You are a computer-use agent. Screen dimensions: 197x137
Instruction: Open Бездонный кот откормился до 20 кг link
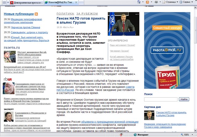pos(25,67)
